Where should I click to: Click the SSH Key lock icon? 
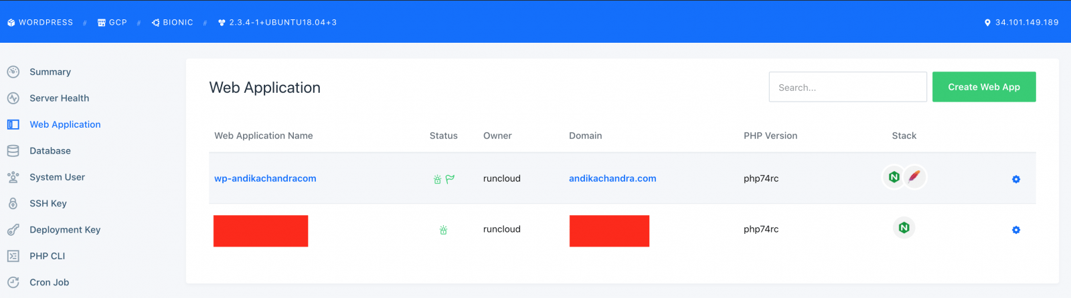(13, 204)
